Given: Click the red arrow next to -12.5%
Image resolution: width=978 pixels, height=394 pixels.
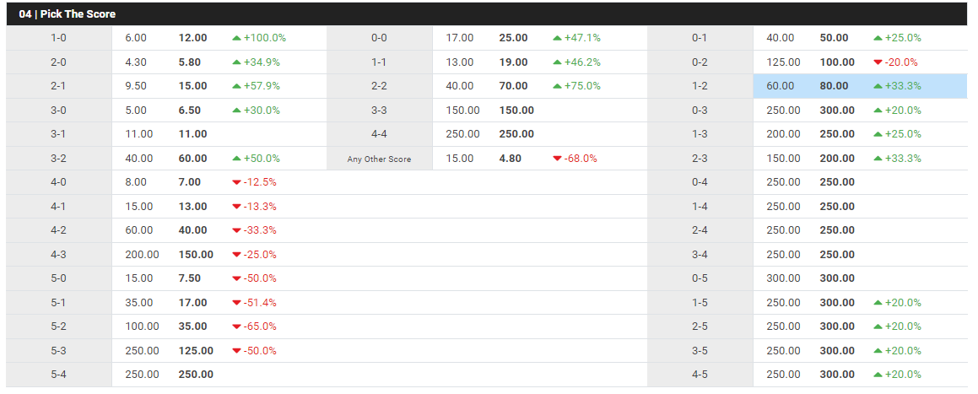Looking at the screenshot, I should (x=235, y=183).
